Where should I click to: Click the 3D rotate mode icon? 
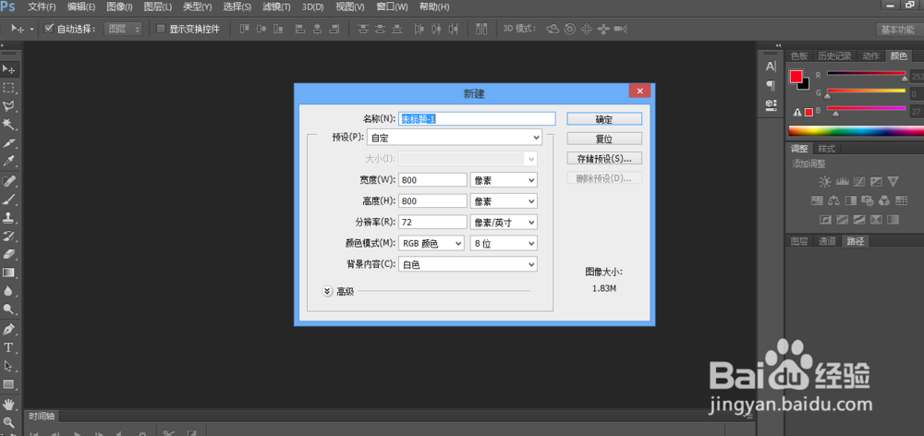553,29
